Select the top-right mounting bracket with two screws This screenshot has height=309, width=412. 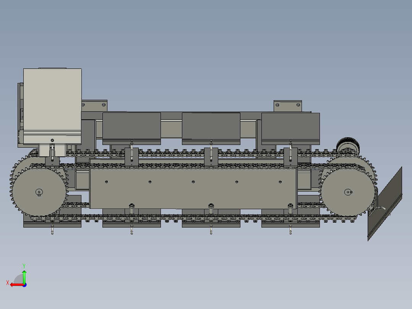coord(288,106)
